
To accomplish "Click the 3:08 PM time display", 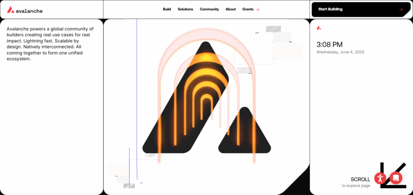I will pyautogui.click(x=330, y=44).
